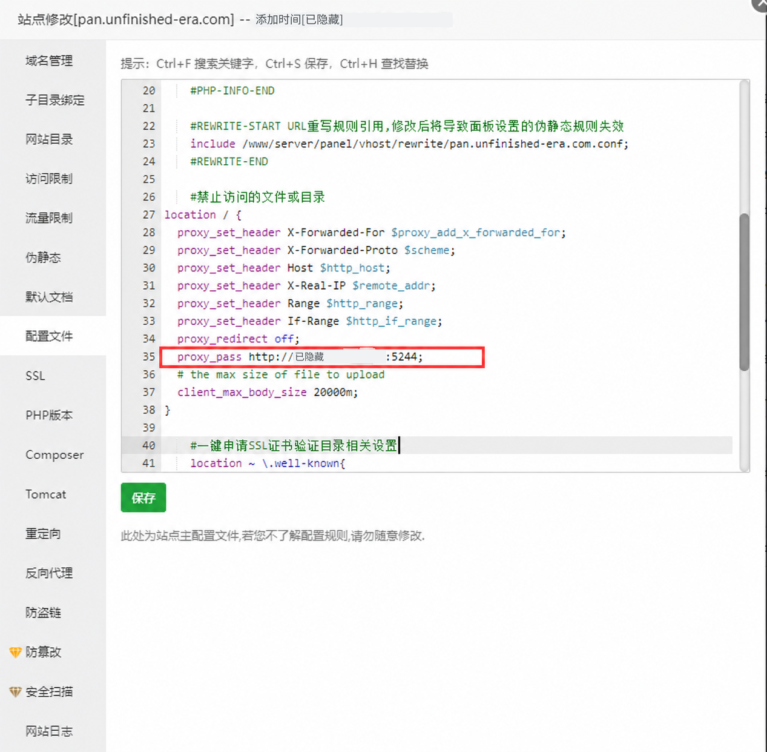The width and height of the screenshot is (767, 752).
Task: Switch to the 网站目录 tab
Action: [x=53, y=139]
